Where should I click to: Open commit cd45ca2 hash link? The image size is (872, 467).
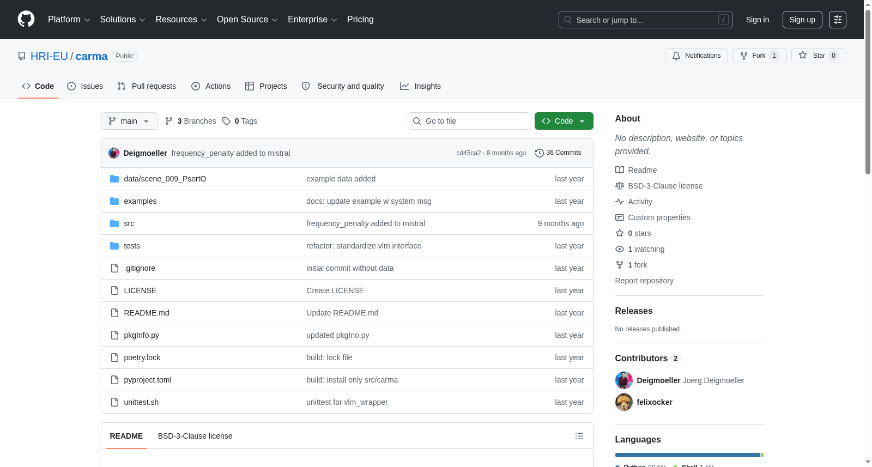tap(469, 153)
